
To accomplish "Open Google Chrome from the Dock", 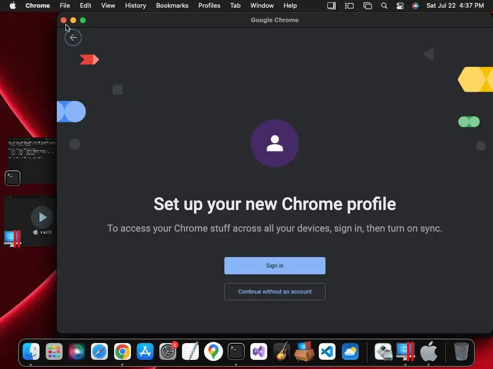I will coord(122,351).
